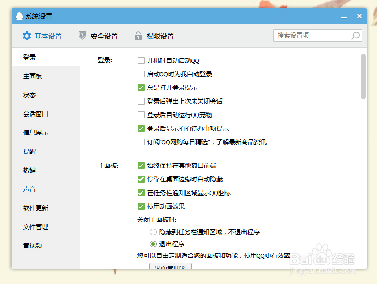Check the 订阅QQ网购每日精选 option
Image resolution: width=377 pixels, height=284 pixels.
pos(141,142)
